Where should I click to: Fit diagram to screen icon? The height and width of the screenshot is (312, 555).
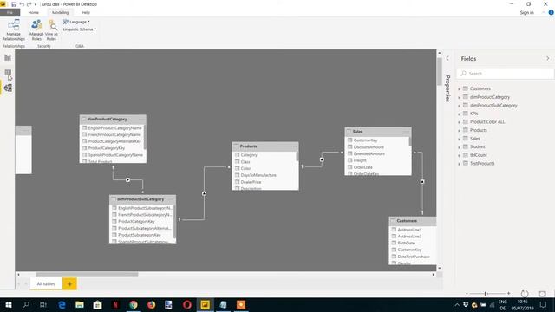tap(542, 293)
